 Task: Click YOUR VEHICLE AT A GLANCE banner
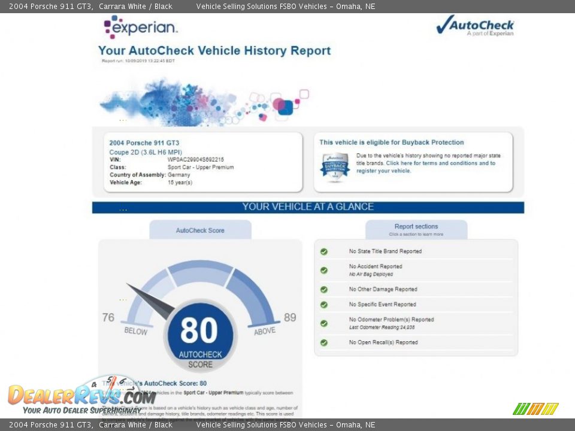click(308, 207)
